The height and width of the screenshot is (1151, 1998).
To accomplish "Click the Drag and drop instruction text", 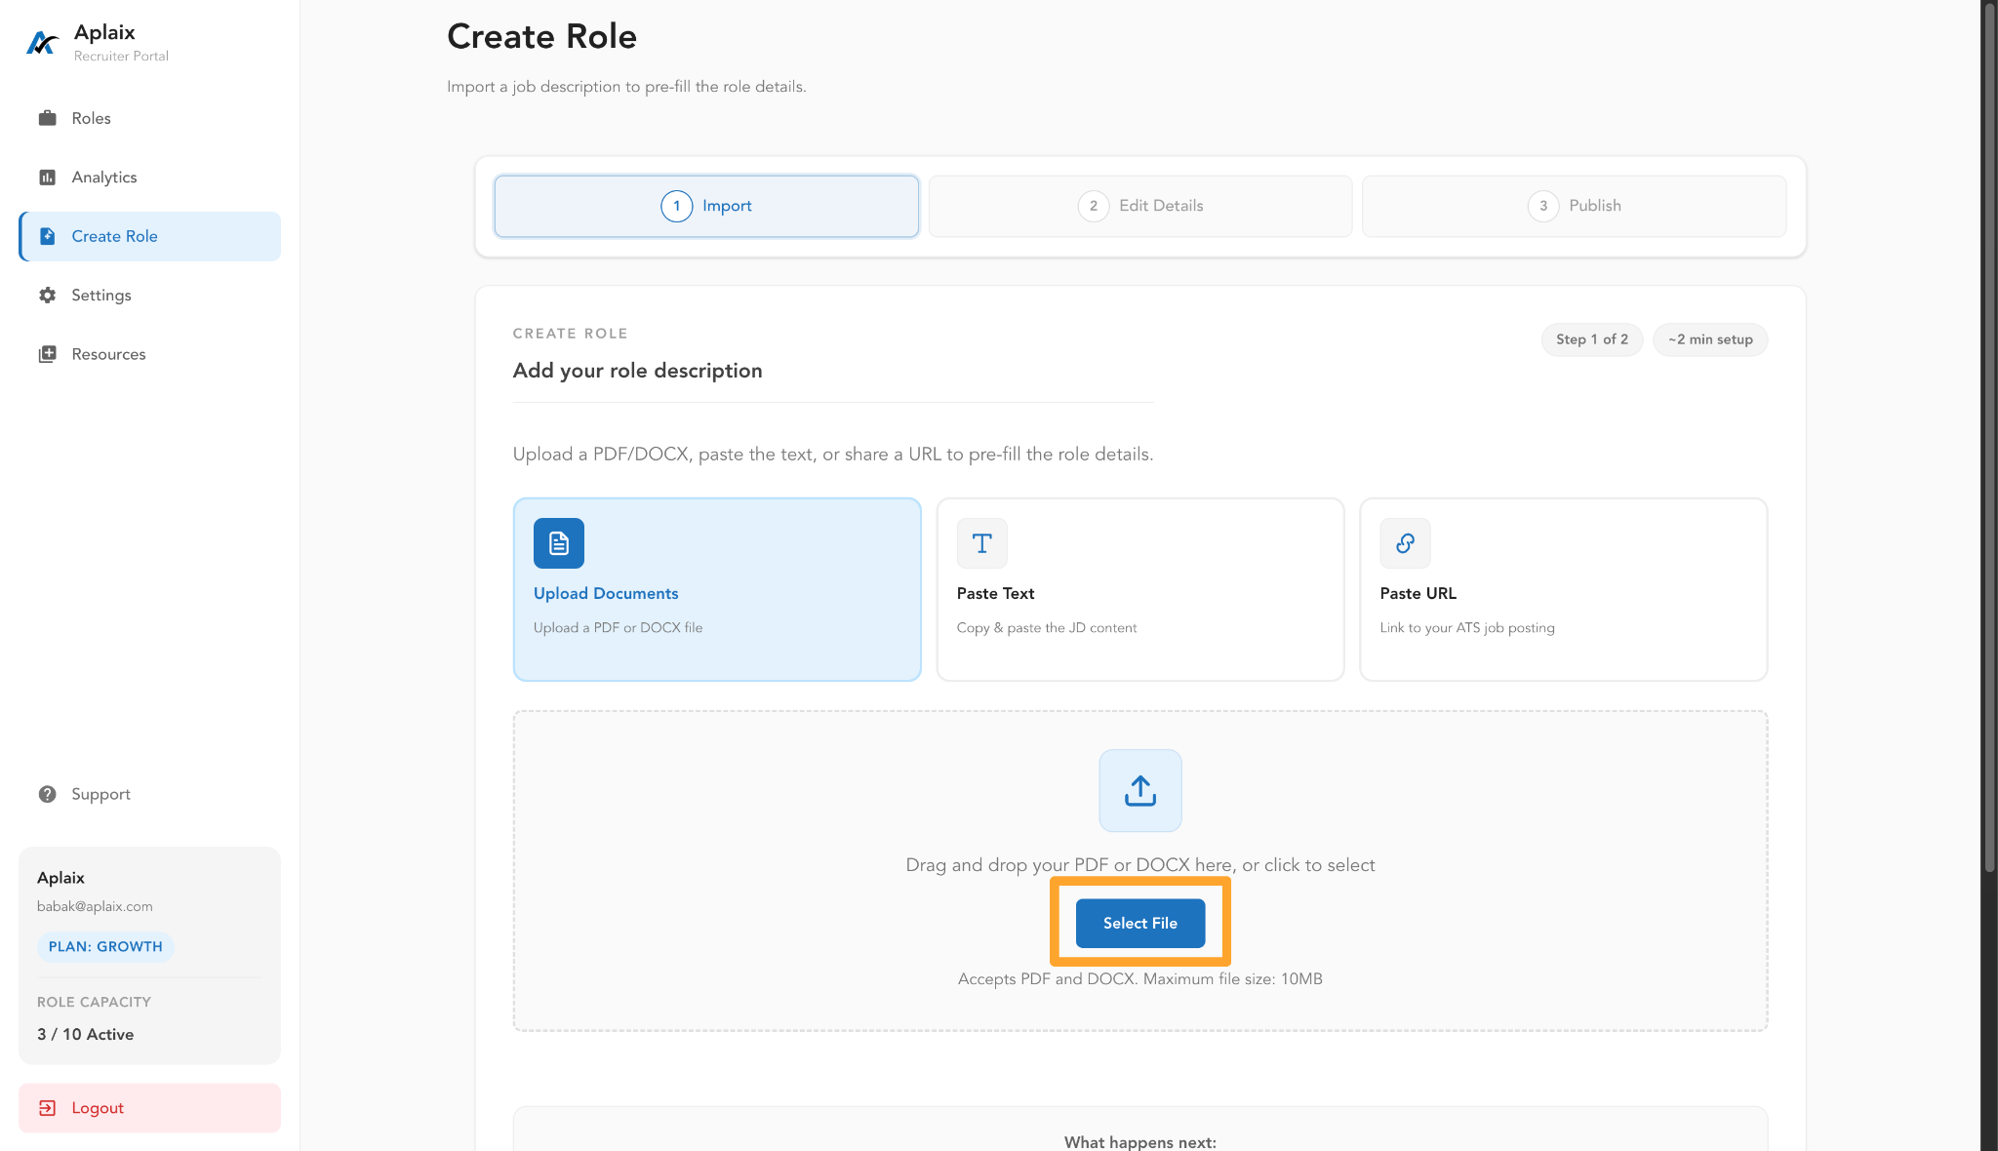I will pos(1140,865).
